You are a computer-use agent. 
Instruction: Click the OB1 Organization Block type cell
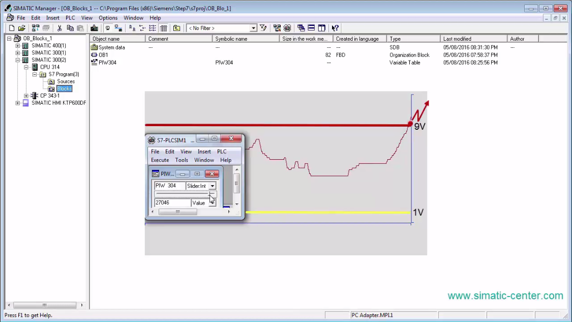pos(409,55)
